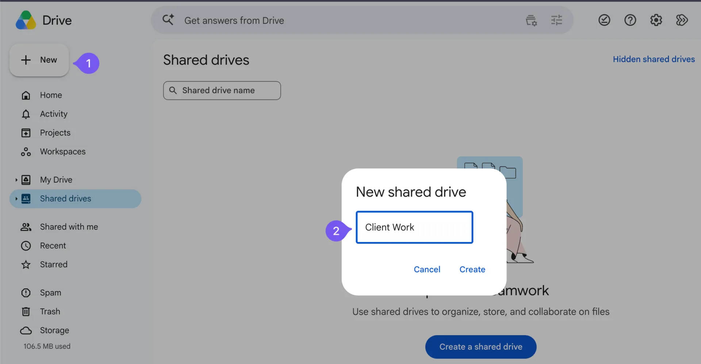
Task: Go to Home in sidebar
Action: click(51, 95)
